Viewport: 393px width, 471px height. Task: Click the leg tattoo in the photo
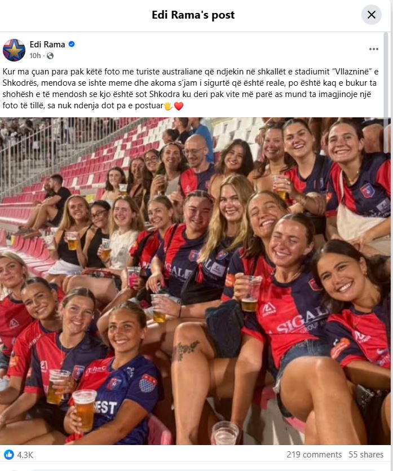[x=187, y=349]
